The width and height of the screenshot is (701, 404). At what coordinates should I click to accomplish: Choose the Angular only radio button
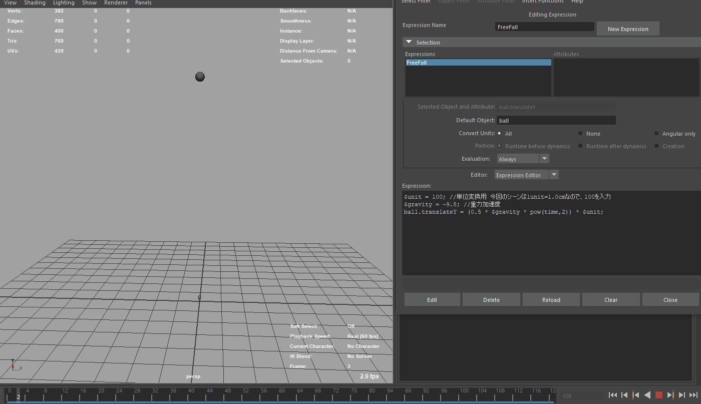pyautogui.click(x=656, y=133)
